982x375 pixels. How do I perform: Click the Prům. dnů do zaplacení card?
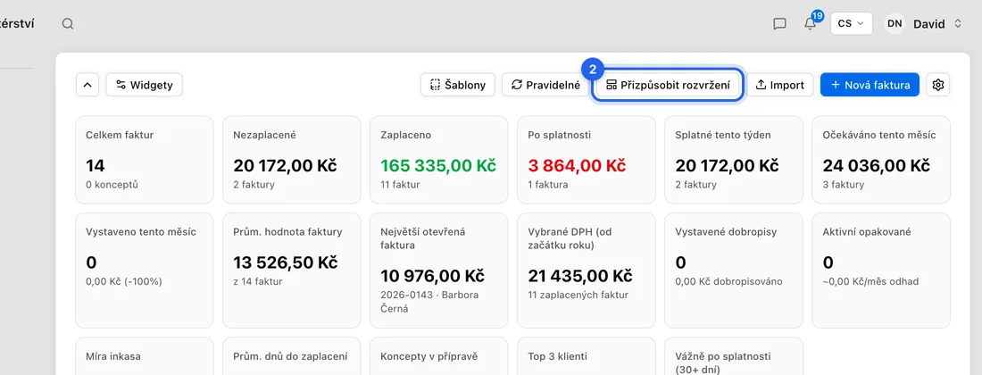(x=292, y=356)
